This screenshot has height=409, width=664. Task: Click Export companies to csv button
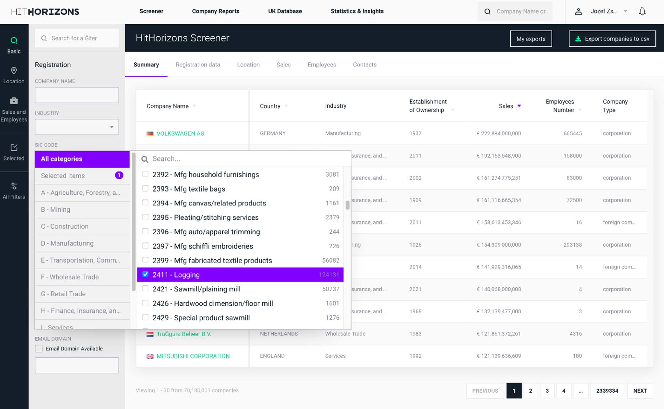coord(612,39)
